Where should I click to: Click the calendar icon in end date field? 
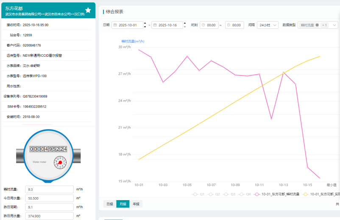(155, 25)
